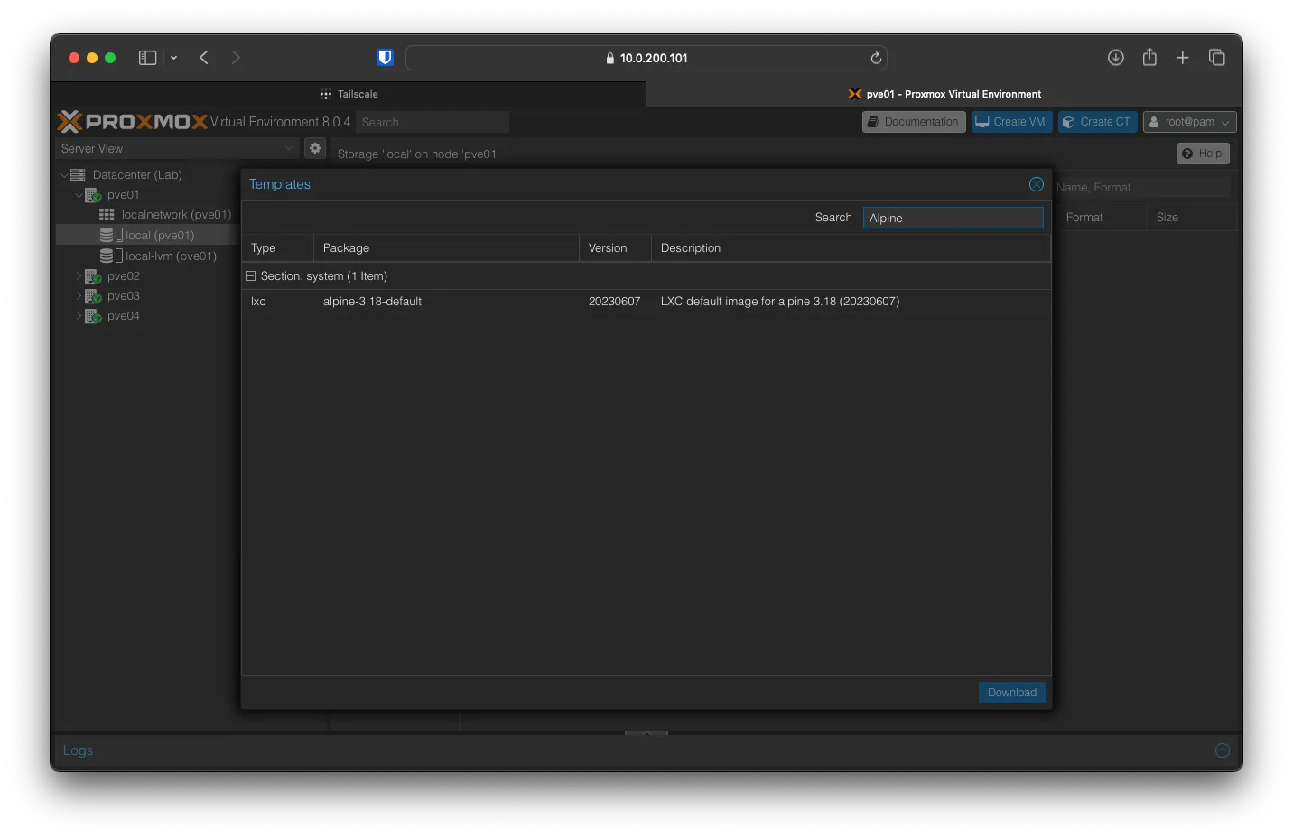Go back with the left arrow
The image size is (1293, 838).
204,58
